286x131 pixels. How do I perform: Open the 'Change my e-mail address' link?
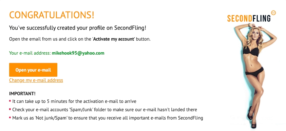[36, 80]
